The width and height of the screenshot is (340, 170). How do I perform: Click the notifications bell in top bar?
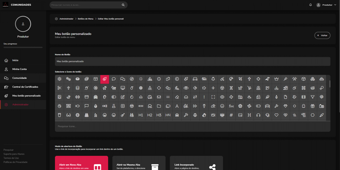pyautogui.click(x=311, y=5)
